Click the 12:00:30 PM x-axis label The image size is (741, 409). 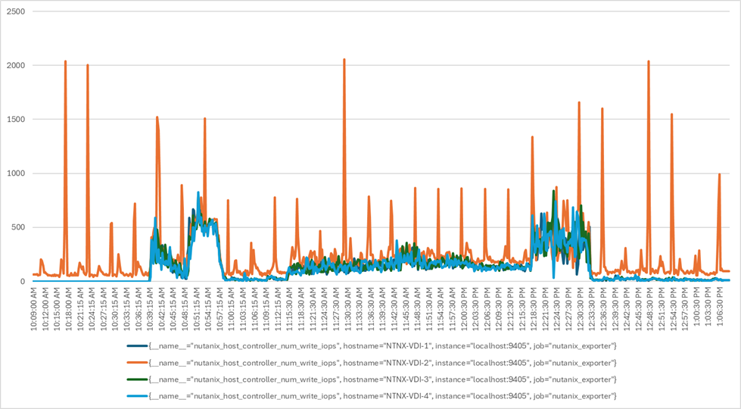coord(464,311)
